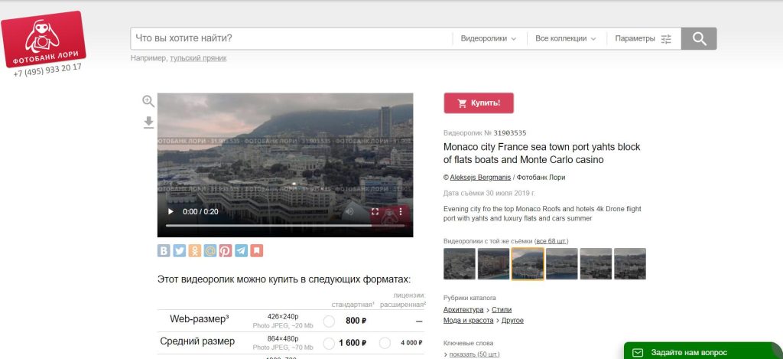Open the Видеоролики media type dropdown
783x359 pixels.
[488, 38]
